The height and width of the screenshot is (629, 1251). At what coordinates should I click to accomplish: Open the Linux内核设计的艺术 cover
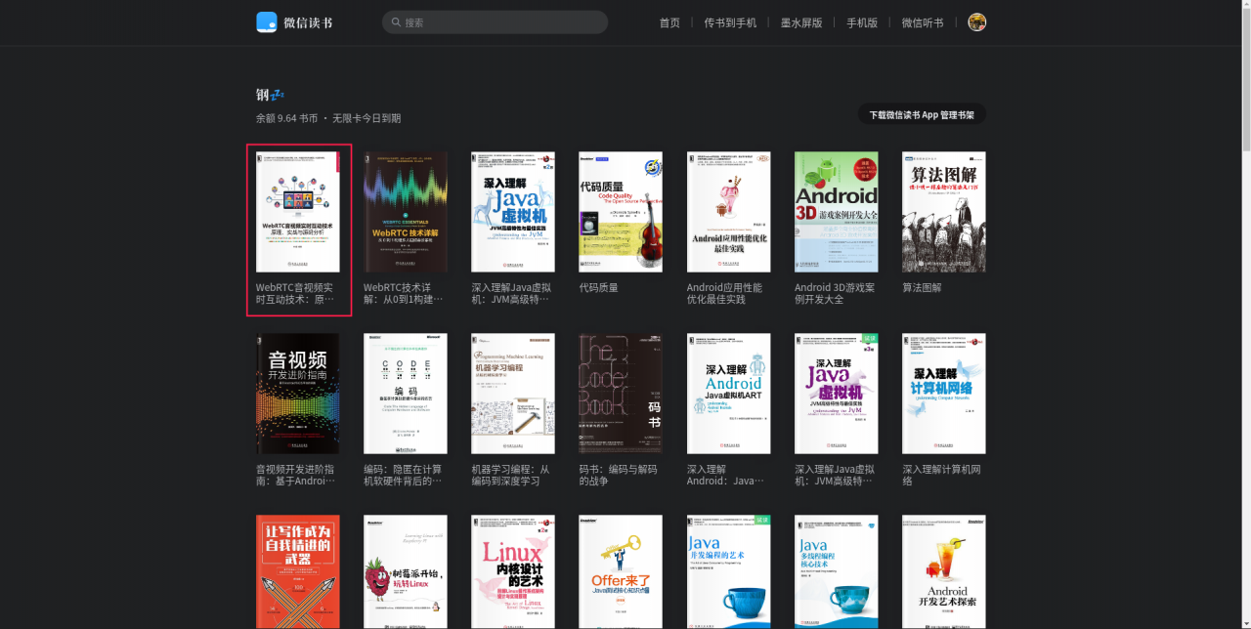(513, 571)
